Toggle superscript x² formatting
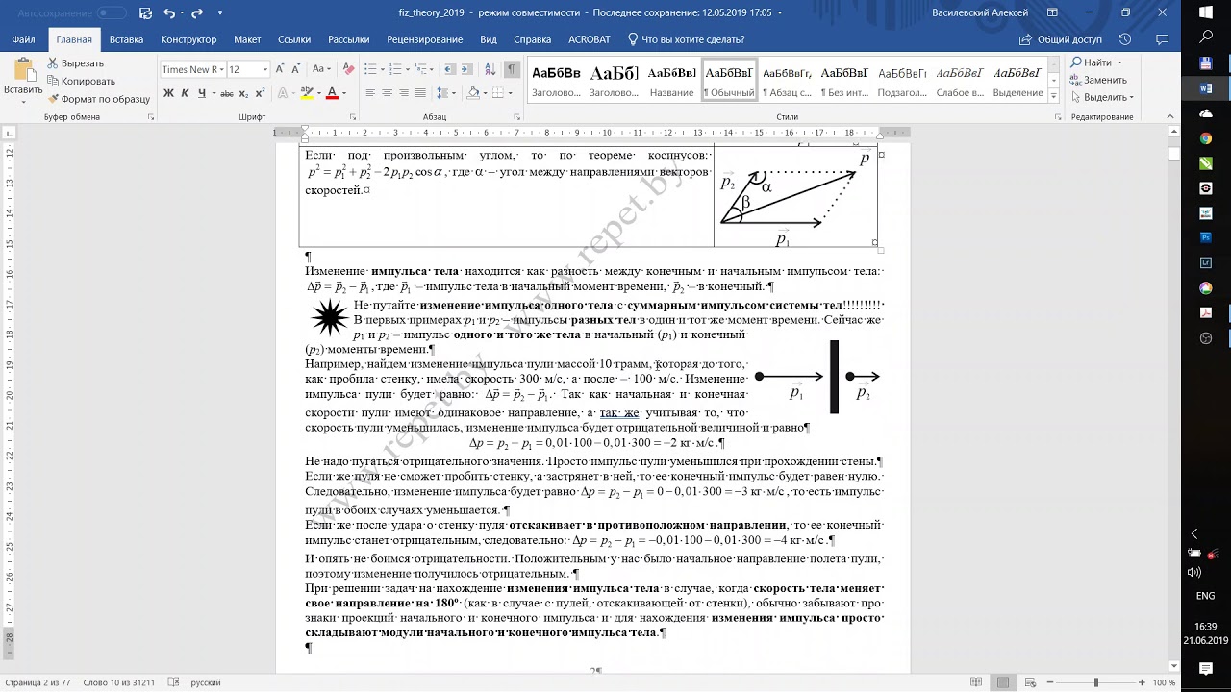Viewport: 1231px width, 692px height. (260, 93)
